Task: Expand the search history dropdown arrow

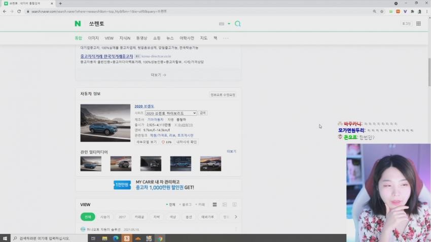Action: click(x=229, y=24)
